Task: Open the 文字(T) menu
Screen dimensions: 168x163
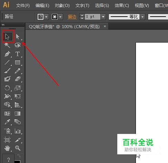Action: pyautogui.click(x=82, y=6)
